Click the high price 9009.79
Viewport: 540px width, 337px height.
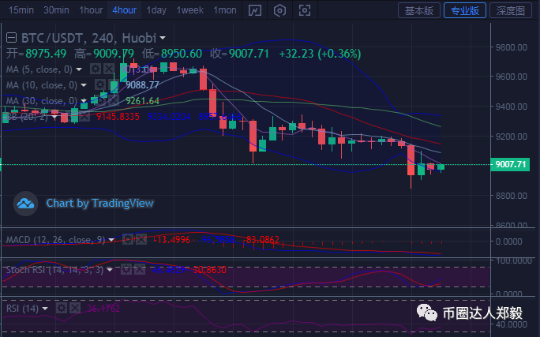coord(114,54)
